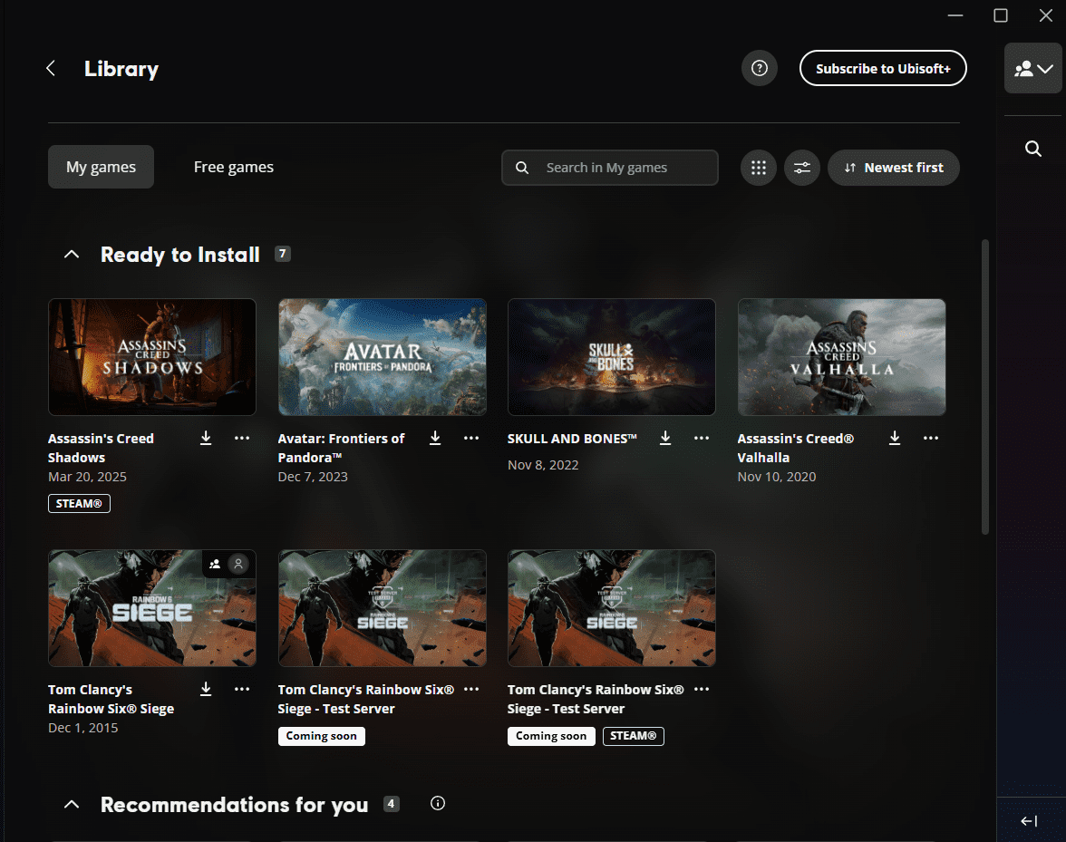
Task: Click the page scrollbar to jump down
Action: pyautogui.click(x=984, y=634)
